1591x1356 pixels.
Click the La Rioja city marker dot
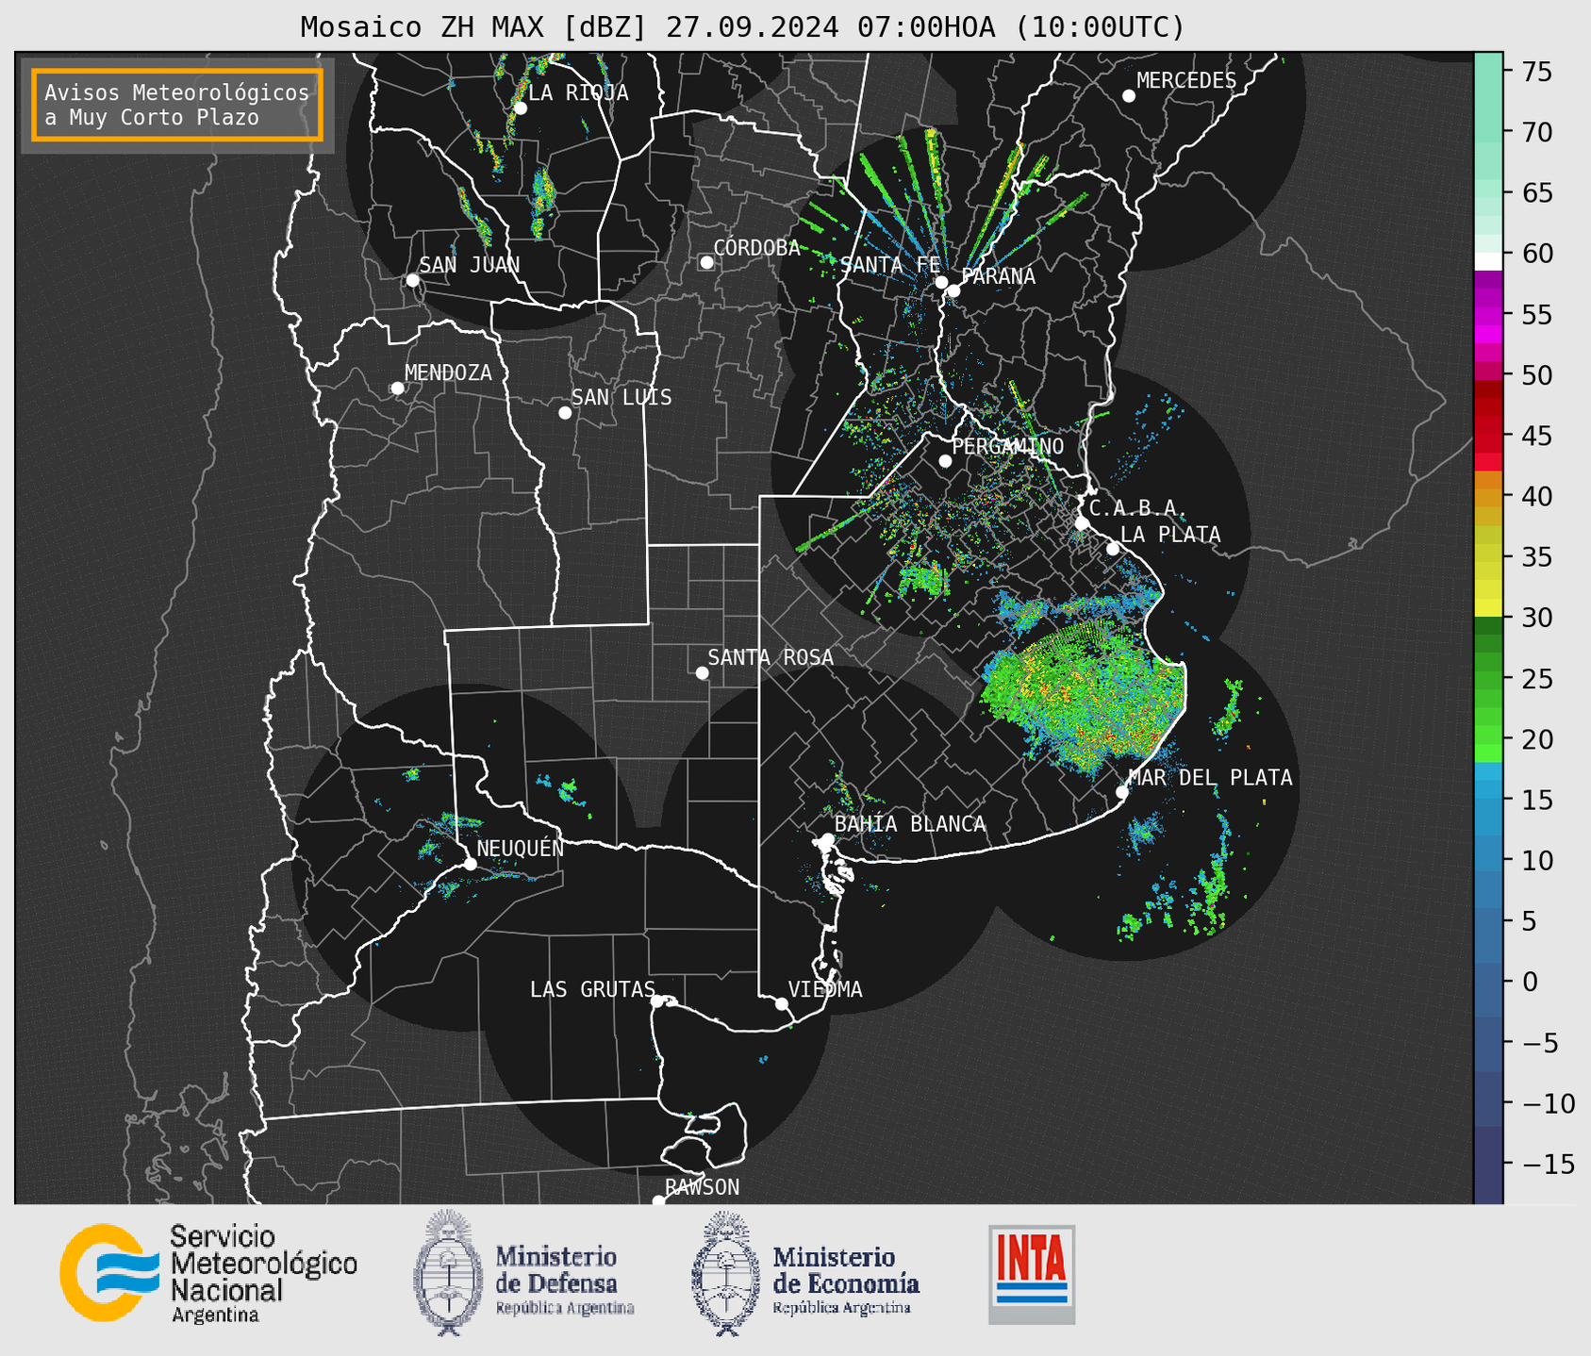(520, 108)
